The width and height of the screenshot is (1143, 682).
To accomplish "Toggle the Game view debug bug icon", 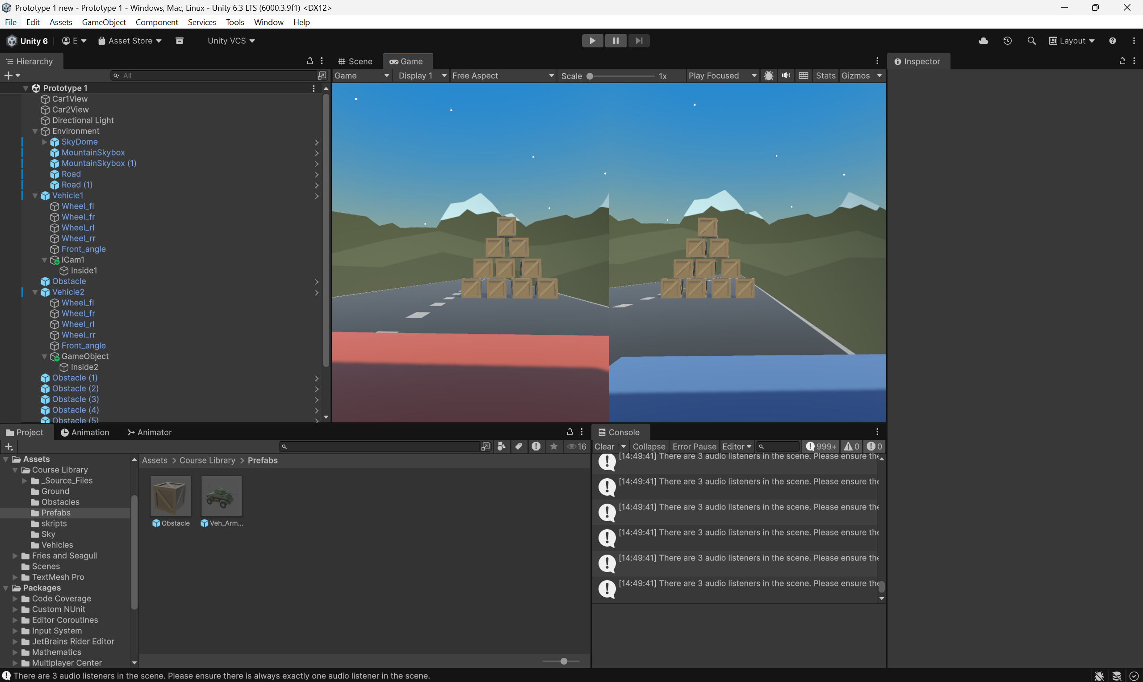I will point(768,76).
